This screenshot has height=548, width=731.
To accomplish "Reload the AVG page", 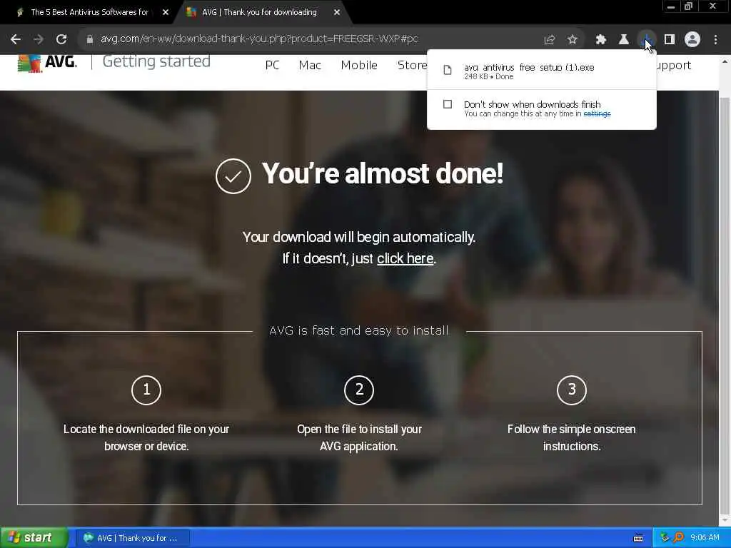I will [61, 39].
